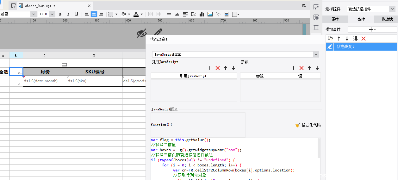Click the 添加事件 plus button
Viewport: 398px width, 180px height.
click(372, 29)
